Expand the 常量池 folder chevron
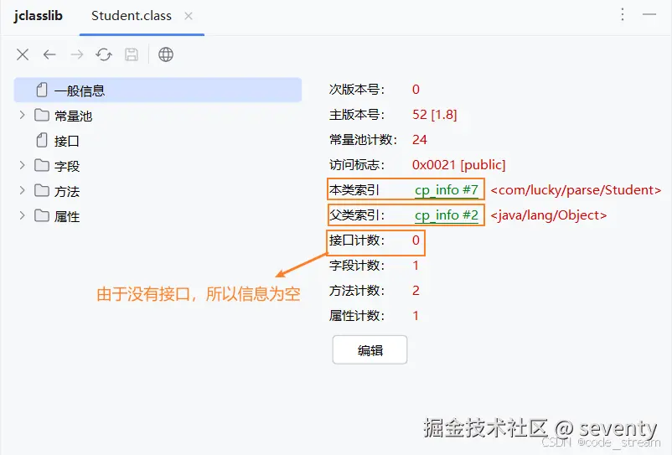The image size is (672, 455). pyautogui.click(x=22, y=115)
